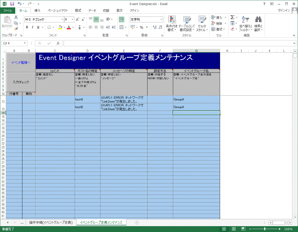The height and width of the screenshot is (232, 298).
Task: Expand the Name Box dropdown
Action: click(x=25, y=43)
